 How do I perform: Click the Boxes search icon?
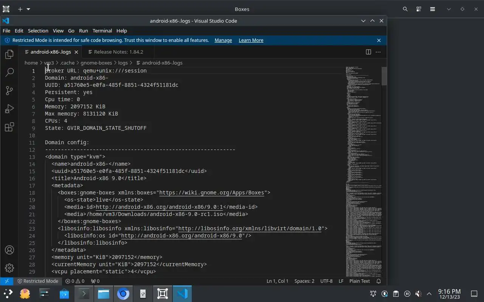click(405, 9)
